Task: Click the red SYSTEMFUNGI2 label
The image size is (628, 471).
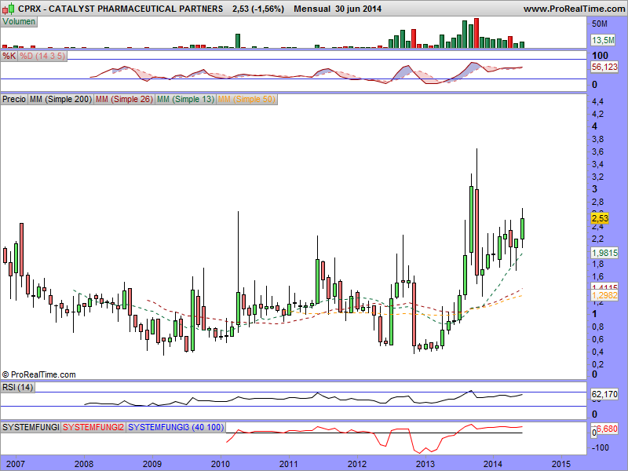Action: click(93, 427)
